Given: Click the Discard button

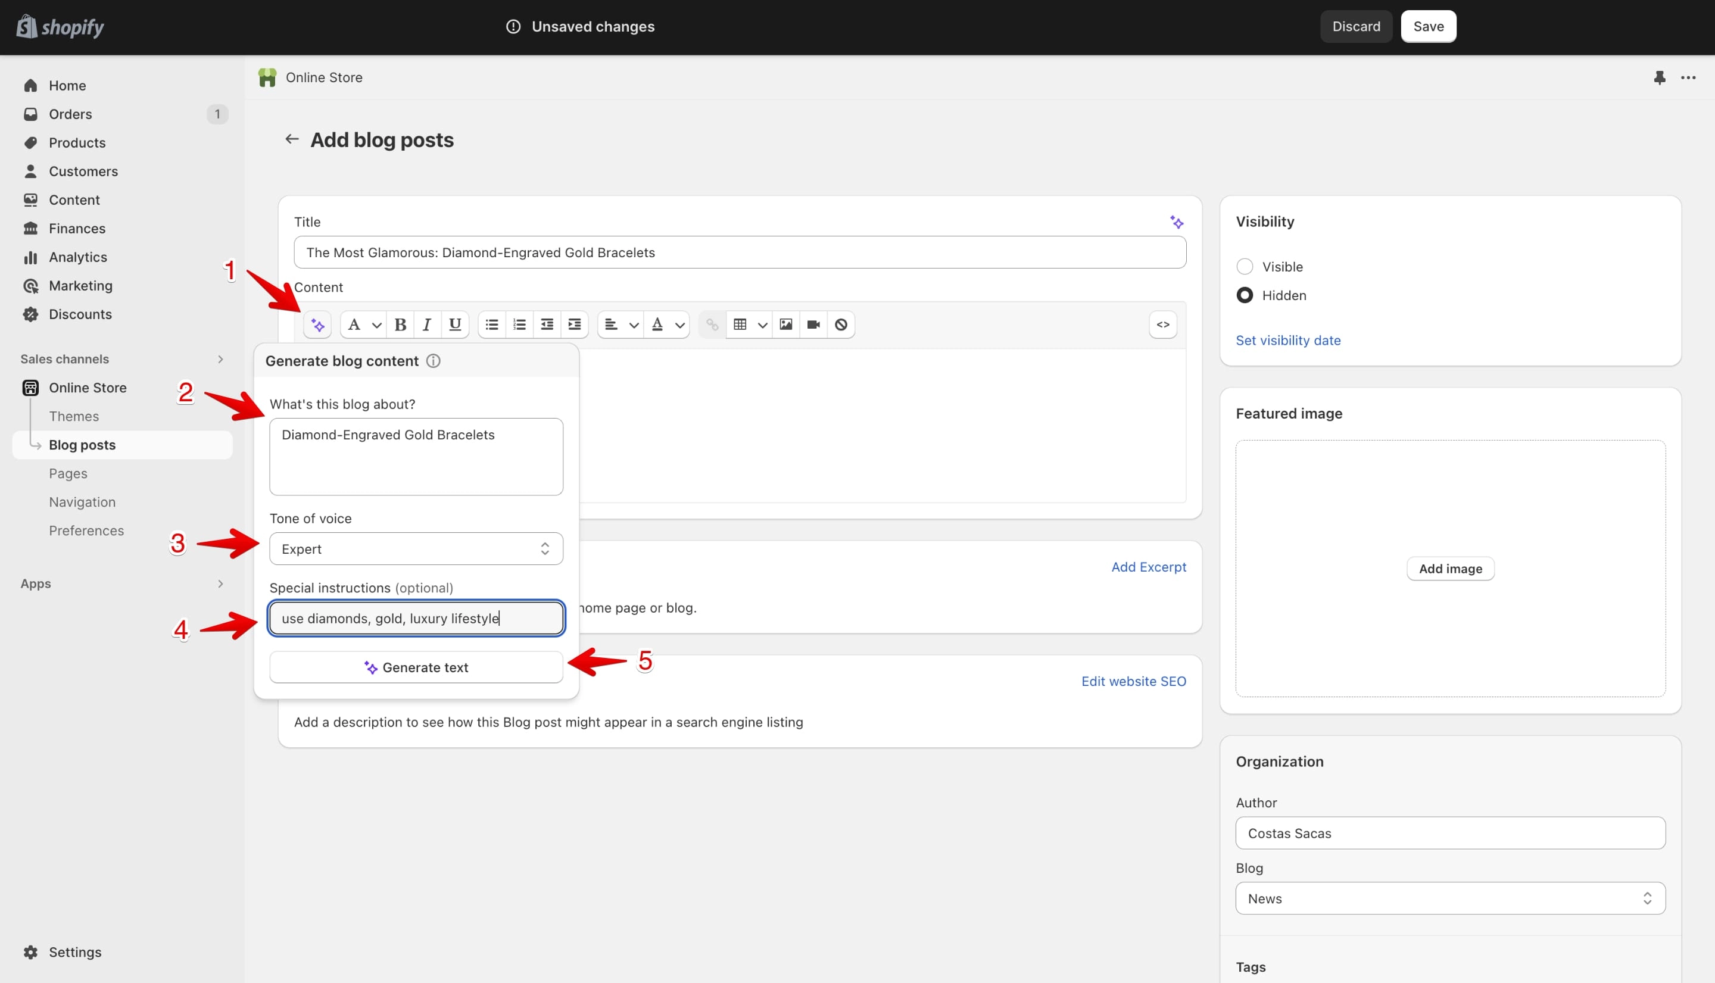Looking at the screenshot, I should (1356, 26).
